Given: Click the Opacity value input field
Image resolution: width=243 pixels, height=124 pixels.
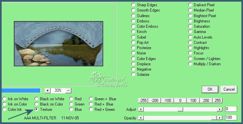Looking at the screenshot, I should coord(231,118).
